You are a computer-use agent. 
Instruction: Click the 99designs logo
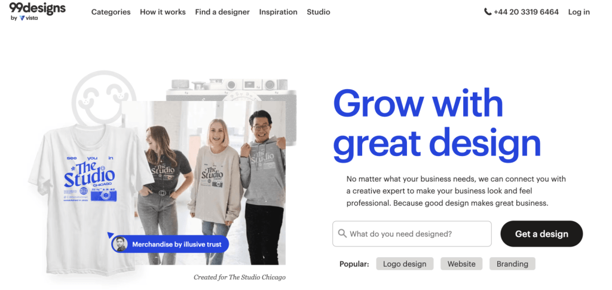(37, 8)
